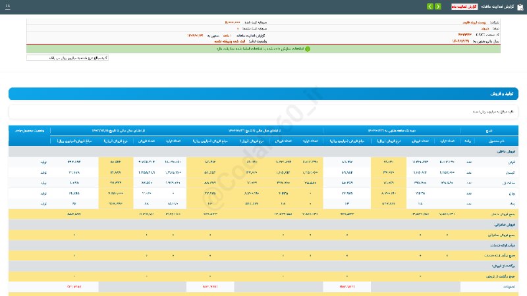
Task: Go to next report with green arrow
Action: (430, 7)
